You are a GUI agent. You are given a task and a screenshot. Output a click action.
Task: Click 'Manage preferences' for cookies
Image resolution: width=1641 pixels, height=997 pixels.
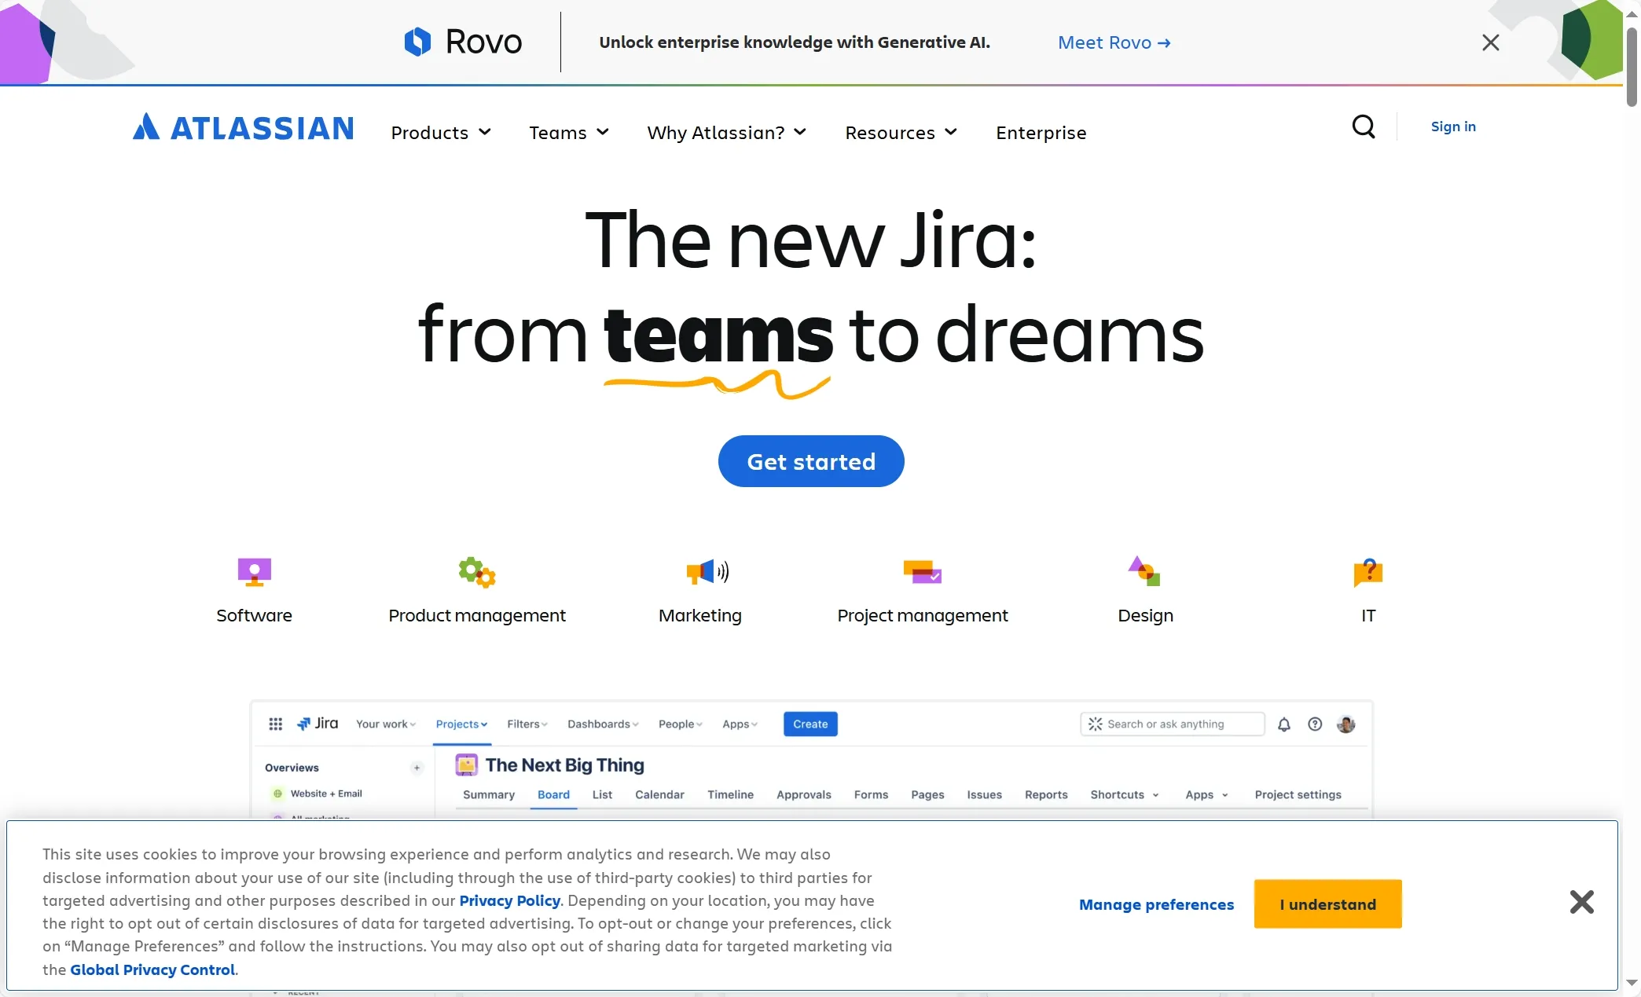click(1156, 904)
